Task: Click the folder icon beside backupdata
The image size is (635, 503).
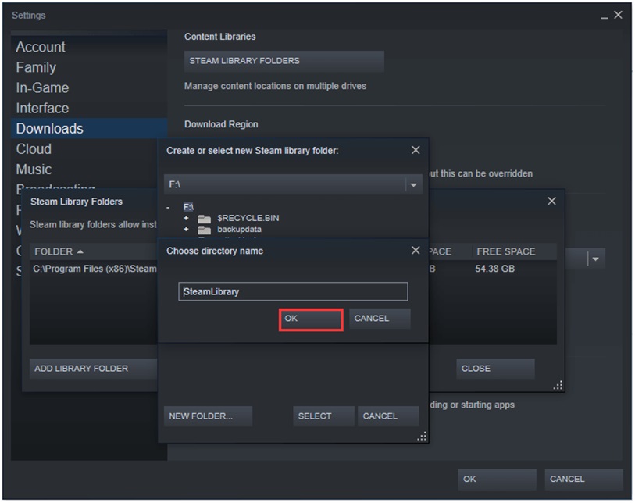Action: tap(203, 229)
